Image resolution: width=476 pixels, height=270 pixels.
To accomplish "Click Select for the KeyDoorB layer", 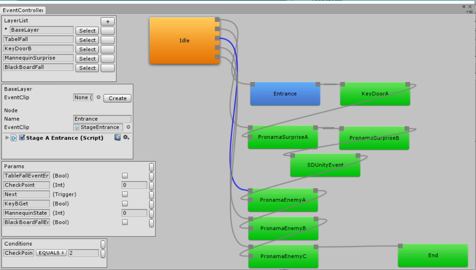I will pyautogui.click(x=88, y=49).
